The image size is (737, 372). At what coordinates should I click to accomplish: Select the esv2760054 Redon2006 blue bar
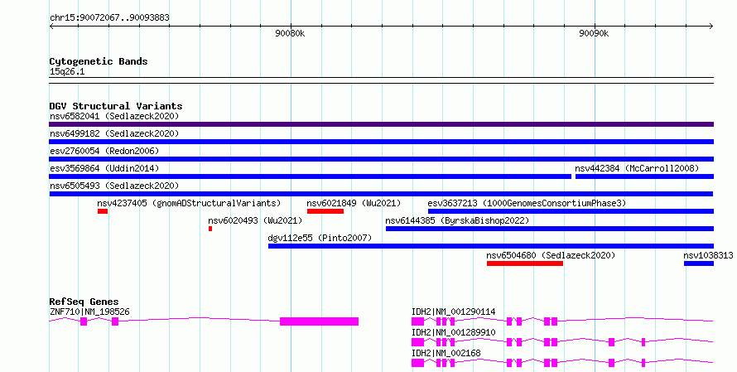381,159
